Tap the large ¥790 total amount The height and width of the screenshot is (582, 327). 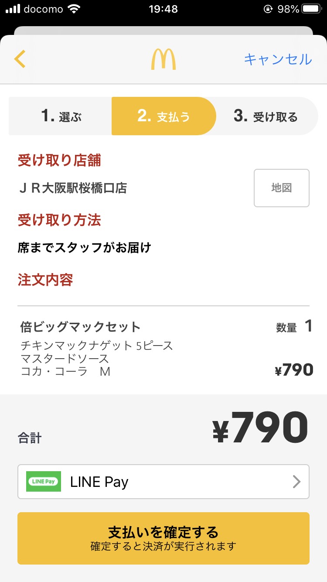tap(260, 428)
